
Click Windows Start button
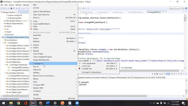(4, 103)
